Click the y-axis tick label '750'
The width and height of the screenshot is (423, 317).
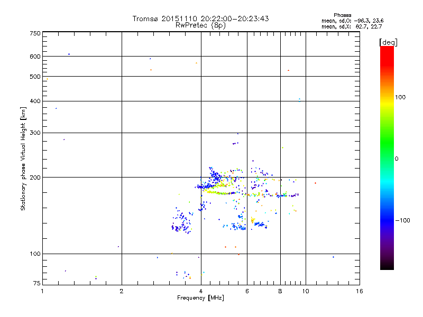click(35, 33)
